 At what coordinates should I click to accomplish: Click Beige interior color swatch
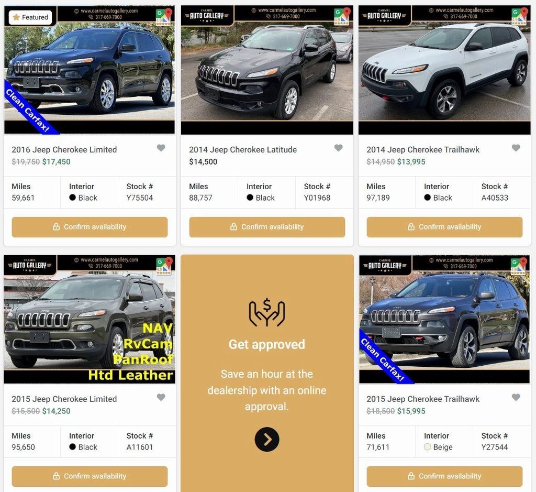[x=427, y=447]
